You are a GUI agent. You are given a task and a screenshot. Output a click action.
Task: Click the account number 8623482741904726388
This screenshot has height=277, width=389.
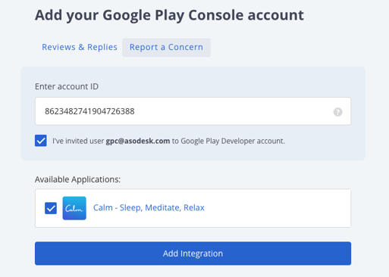89,111
